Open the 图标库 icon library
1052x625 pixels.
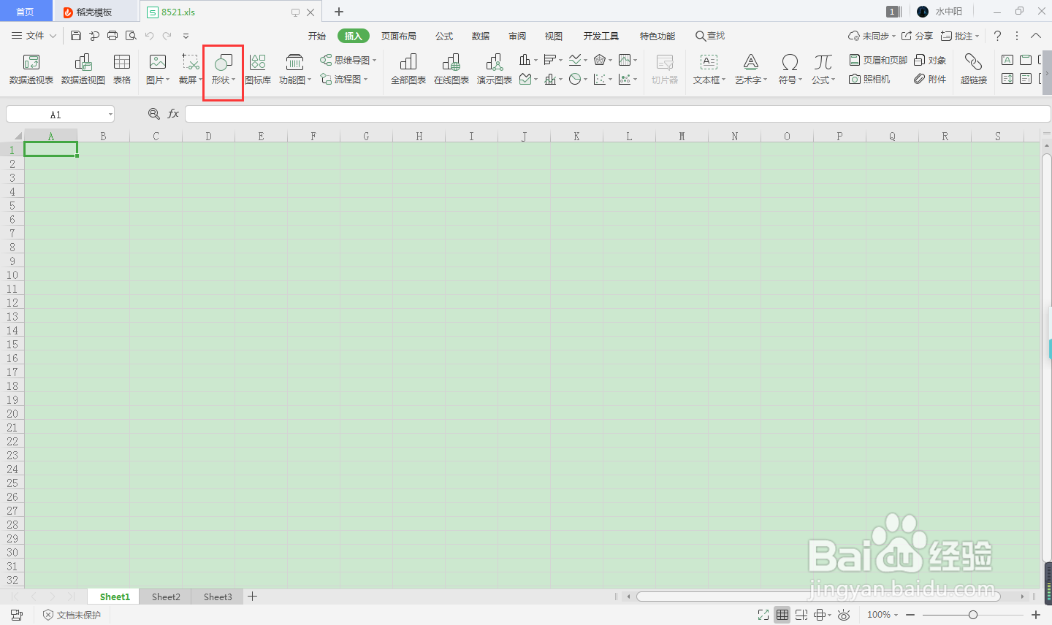point(258,69)
